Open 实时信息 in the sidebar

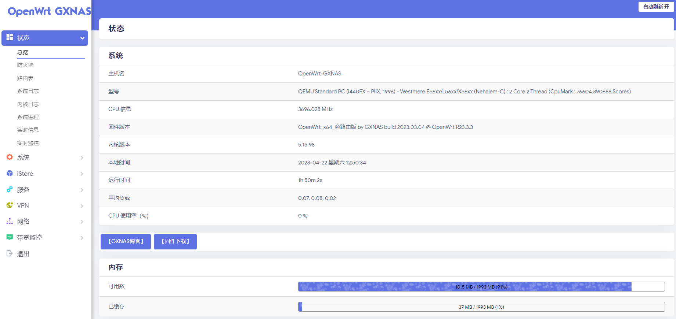pos(28,130)
